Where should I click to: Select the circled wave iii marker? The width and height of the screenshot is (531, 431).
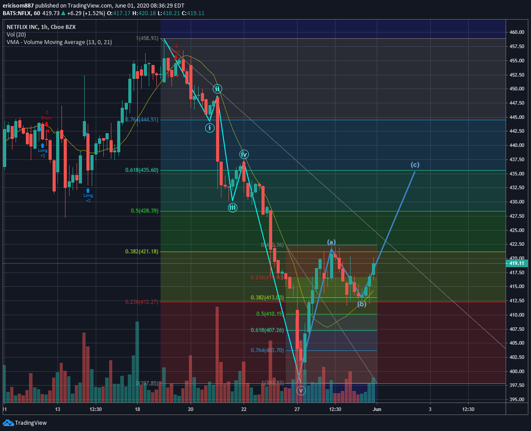tap(233, 207)
